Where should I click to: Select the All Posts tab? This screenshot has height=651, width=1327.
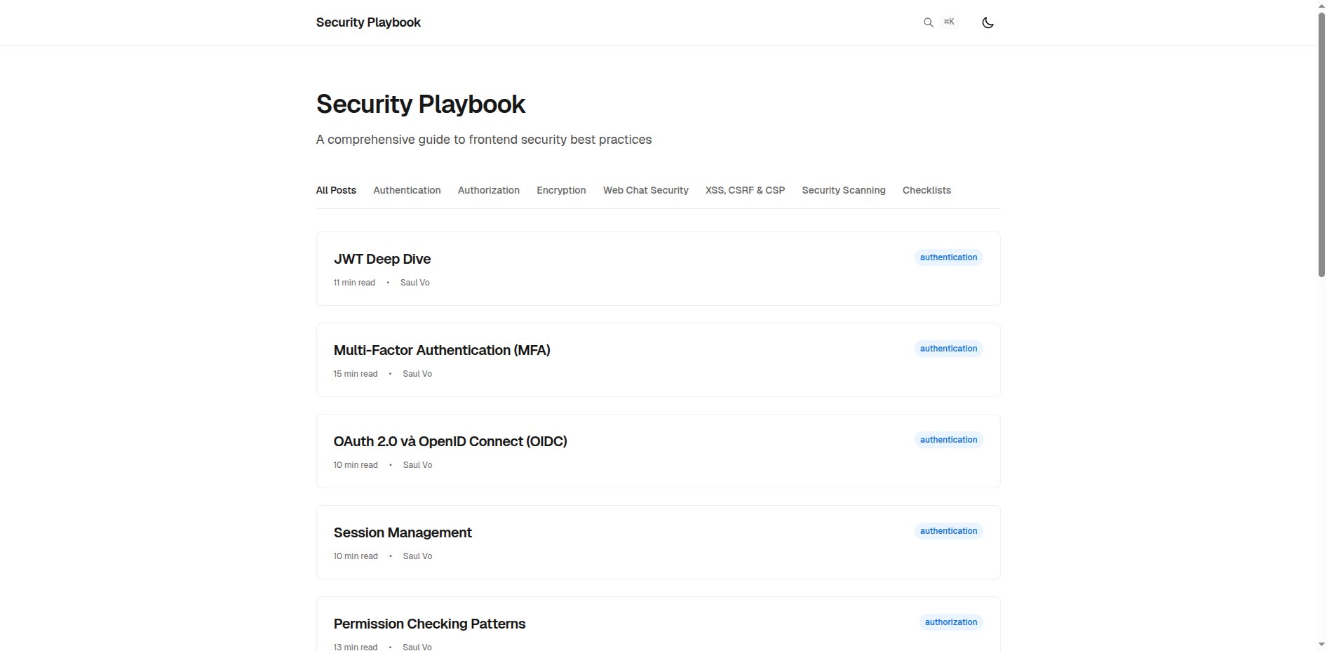(336, 190)
